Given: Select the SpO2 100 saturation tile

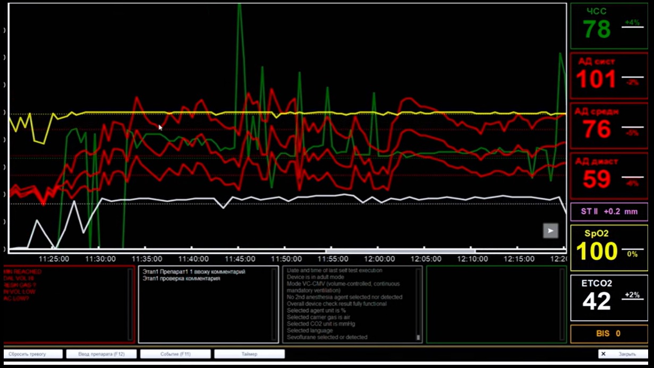Looking at the screenshot, I should coord(609,247).
